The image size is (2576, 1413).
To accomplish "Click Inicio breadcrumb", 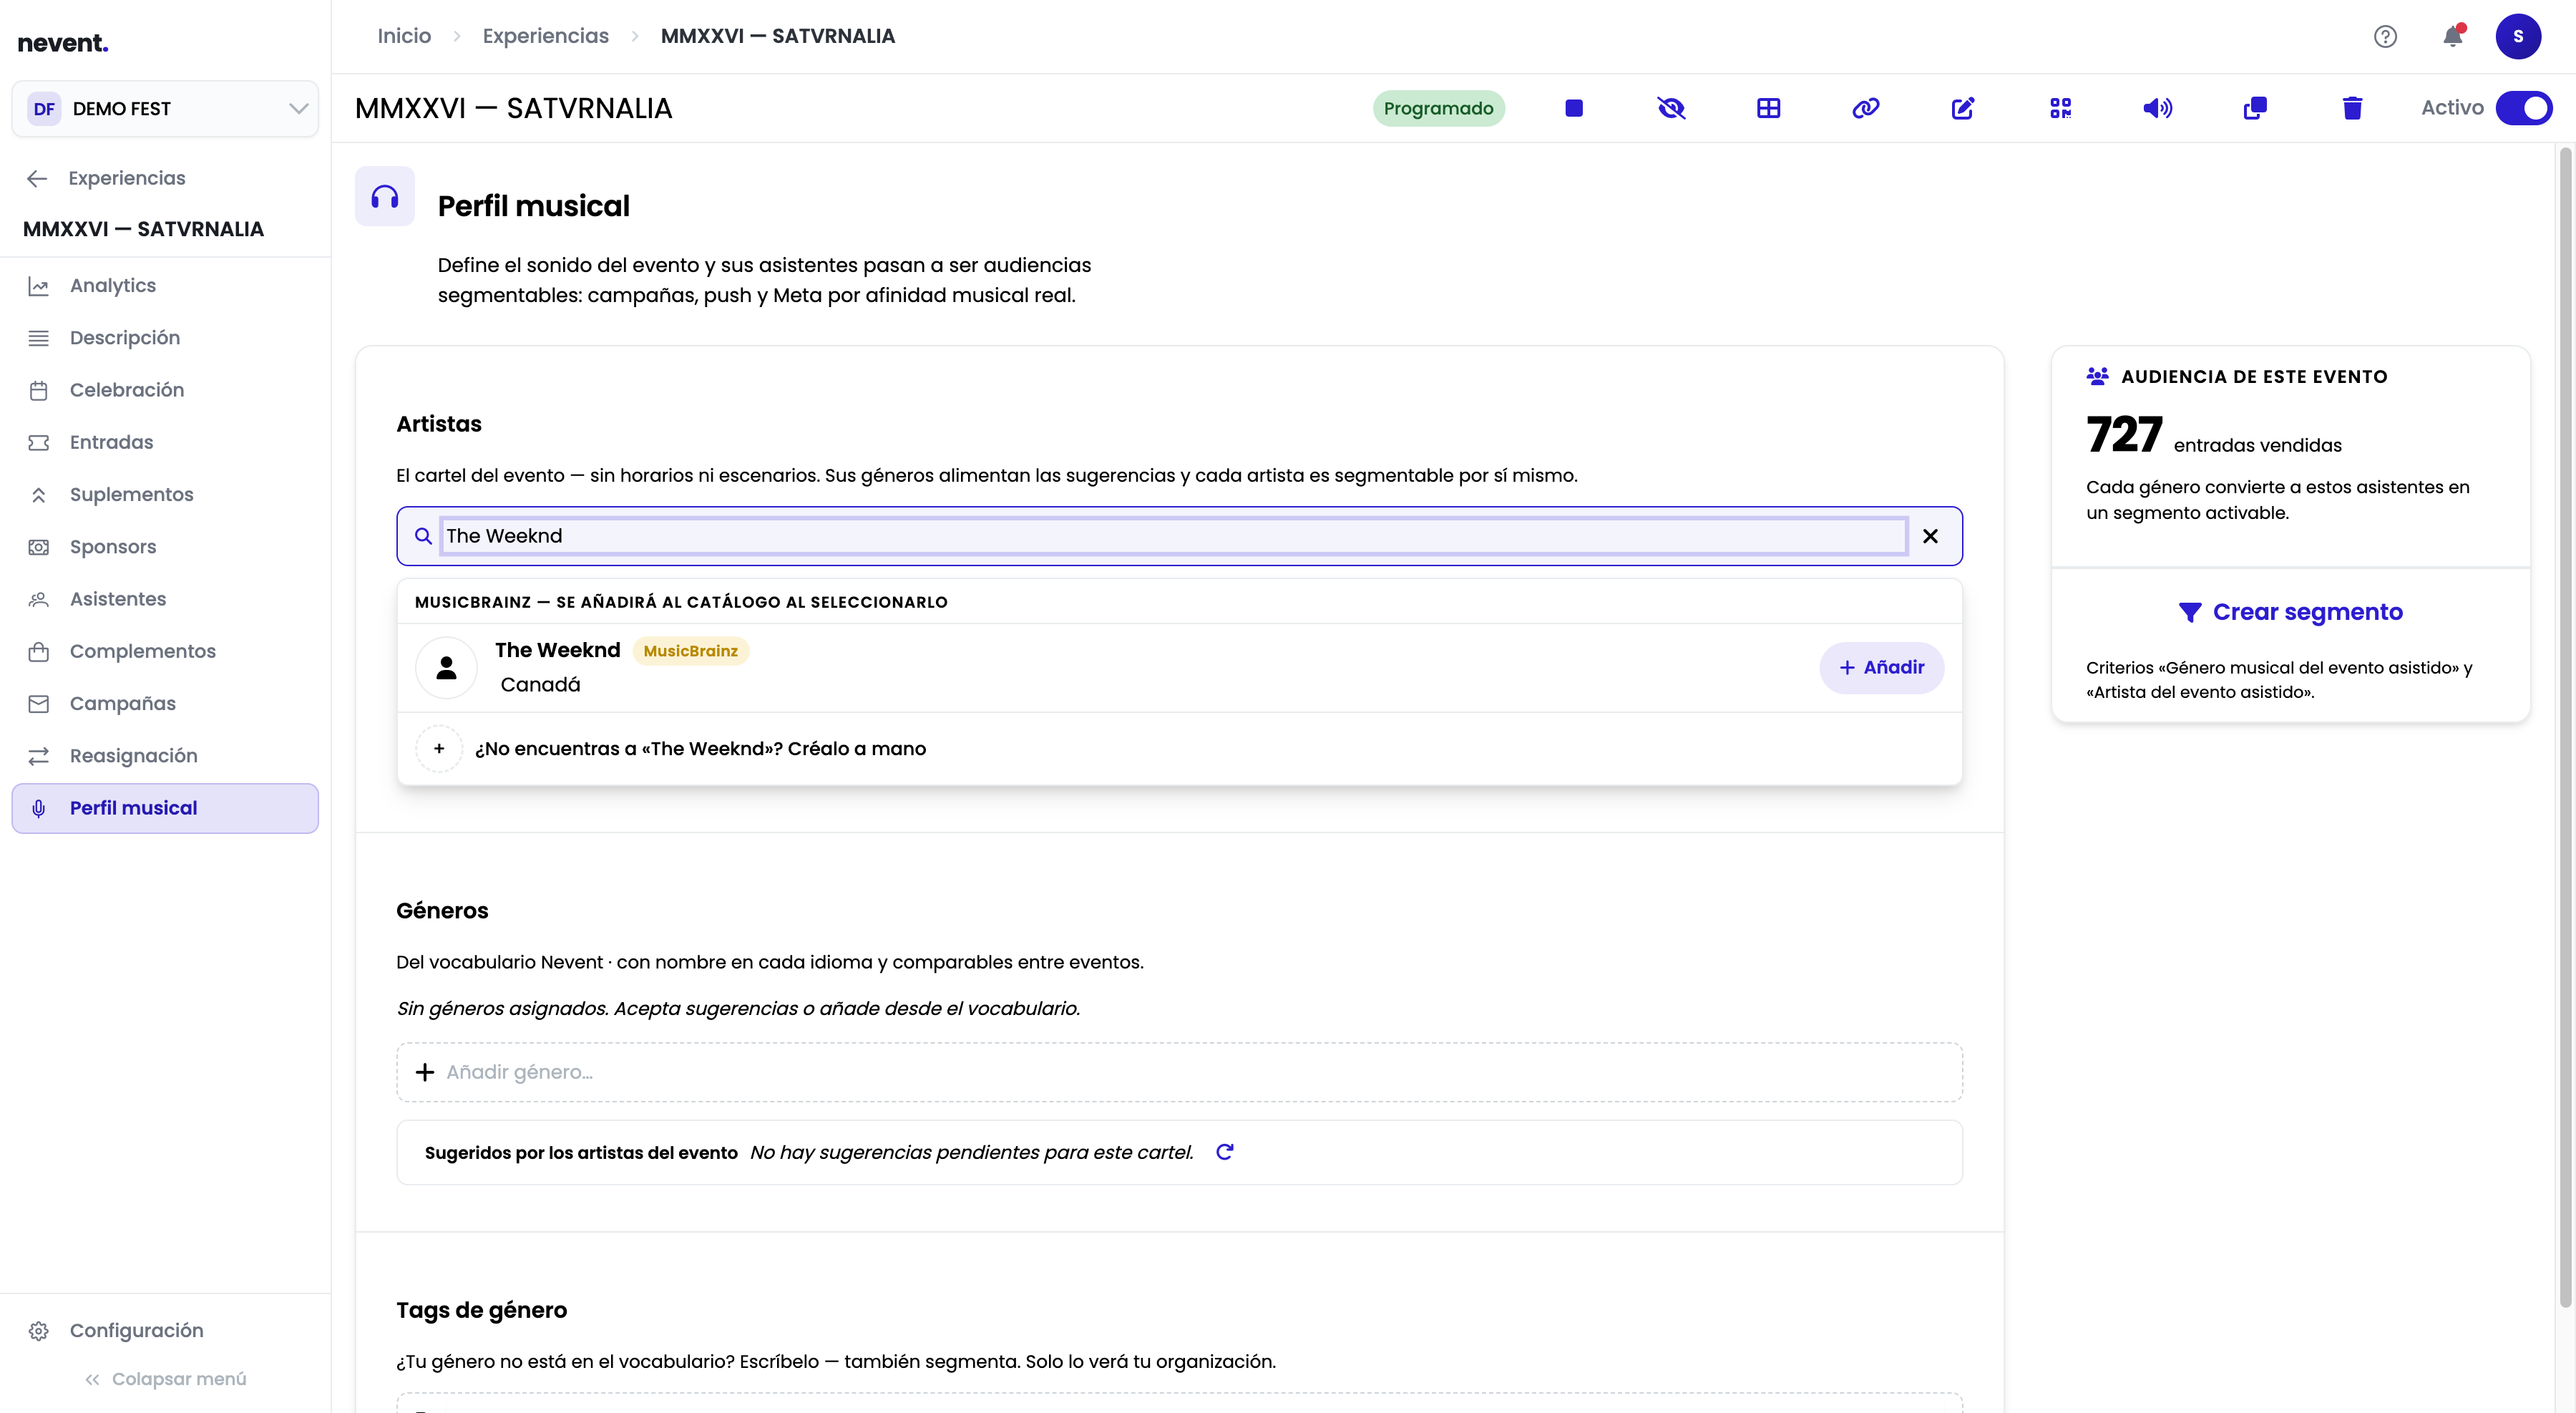I will (404, 36).
